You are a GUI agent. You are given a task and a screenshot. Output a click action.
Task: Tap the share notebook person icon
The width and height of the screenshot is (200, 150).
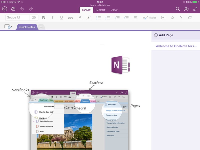pos(186,9)
